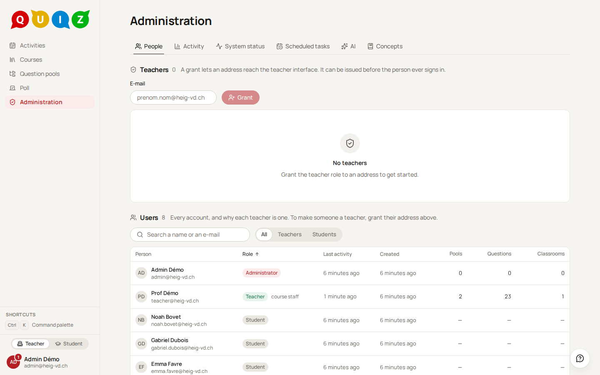The width and height of the screenshot is (600, 375).
Task: Click the PD avatar for Prof Démo
Action: [x=141, y=297]
